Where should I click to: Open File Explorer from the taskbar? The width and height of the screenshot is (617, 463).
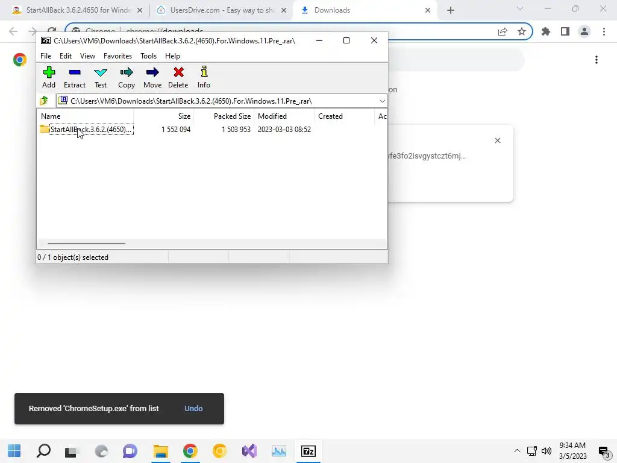tap(160, 451)
